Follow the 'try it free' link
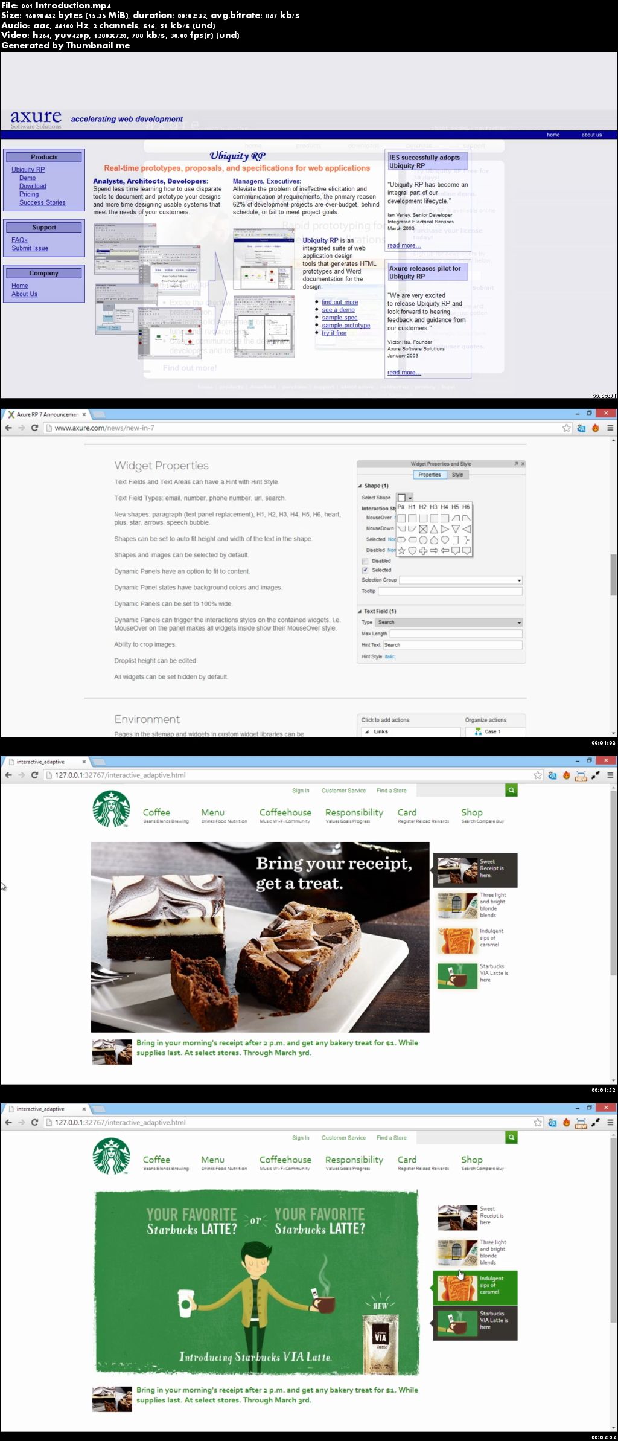The width and height of the screenshot is (618, 1441). [334, 333]
